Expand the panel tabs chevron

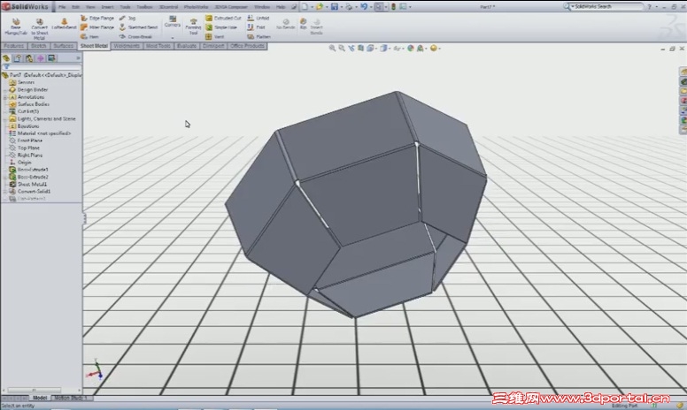78,58
